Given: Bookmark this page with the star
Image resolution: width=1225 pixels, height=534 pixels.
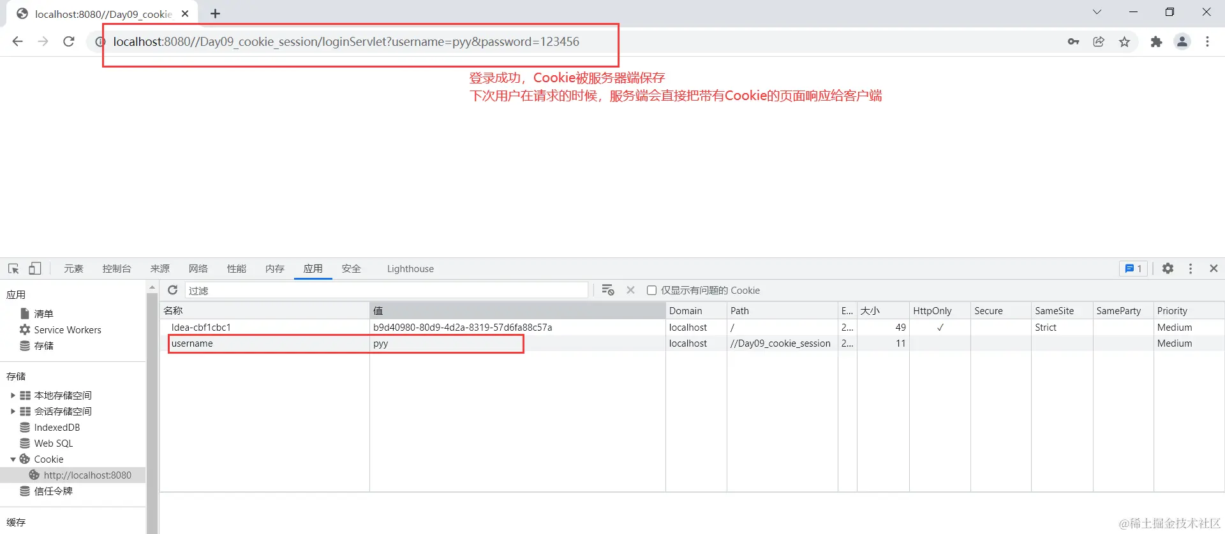Looking at the screenshot, I should click(1124, 41).
